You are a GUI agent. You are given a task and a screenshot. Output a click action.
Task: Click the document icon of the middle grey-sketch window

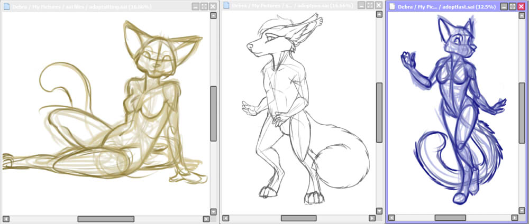pos(226,5)
